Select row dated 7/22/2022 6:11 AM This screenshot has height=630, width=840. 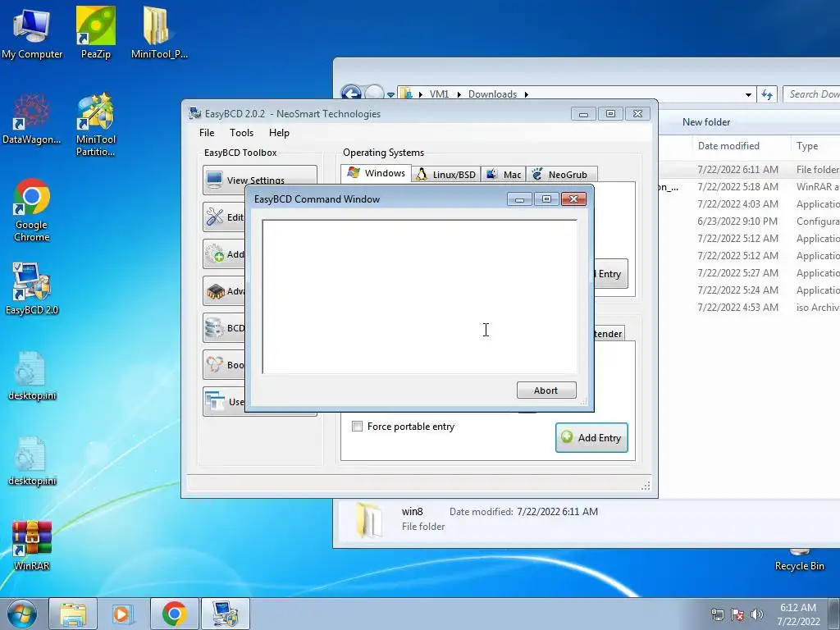749,169
